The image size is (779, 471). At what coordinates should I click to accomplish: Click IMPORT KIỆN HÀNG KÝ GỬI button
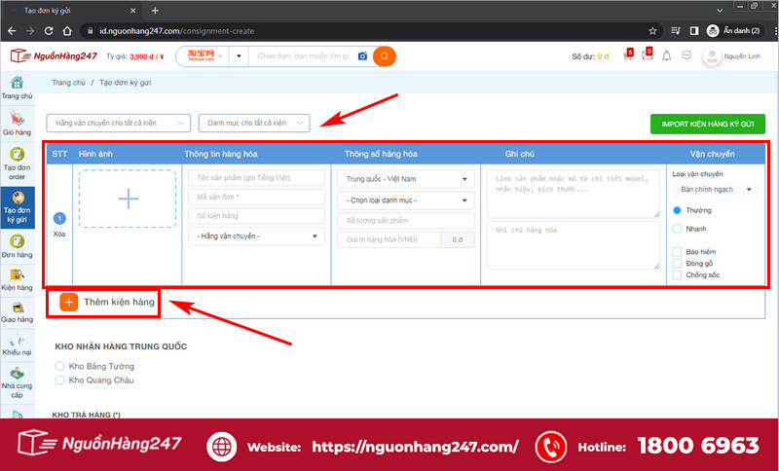coord(708,125)
